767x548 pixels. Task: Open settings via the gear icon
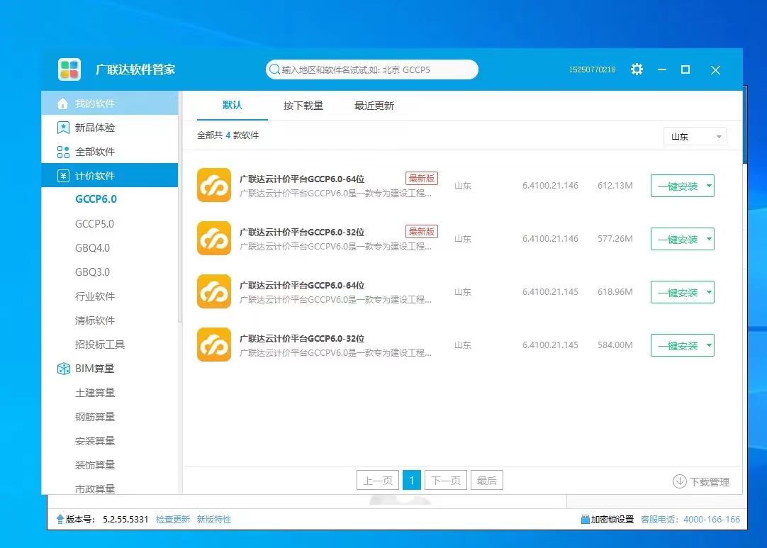pyautogui.click(x=637, y=69)
